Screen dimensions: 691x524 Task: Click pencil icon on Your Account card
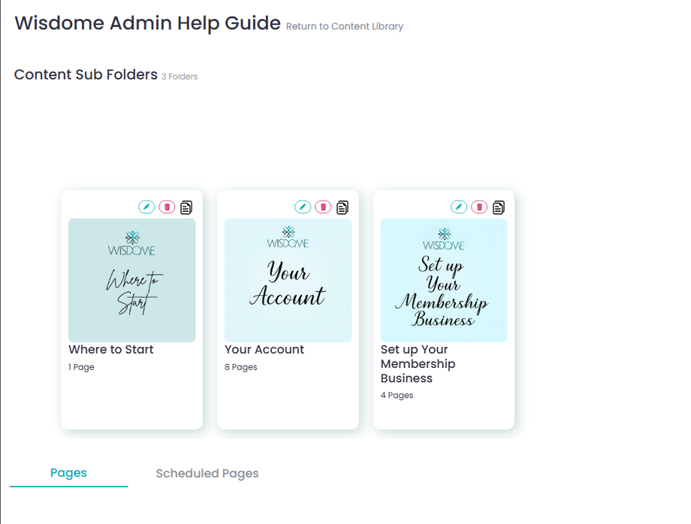click(303, 207)
